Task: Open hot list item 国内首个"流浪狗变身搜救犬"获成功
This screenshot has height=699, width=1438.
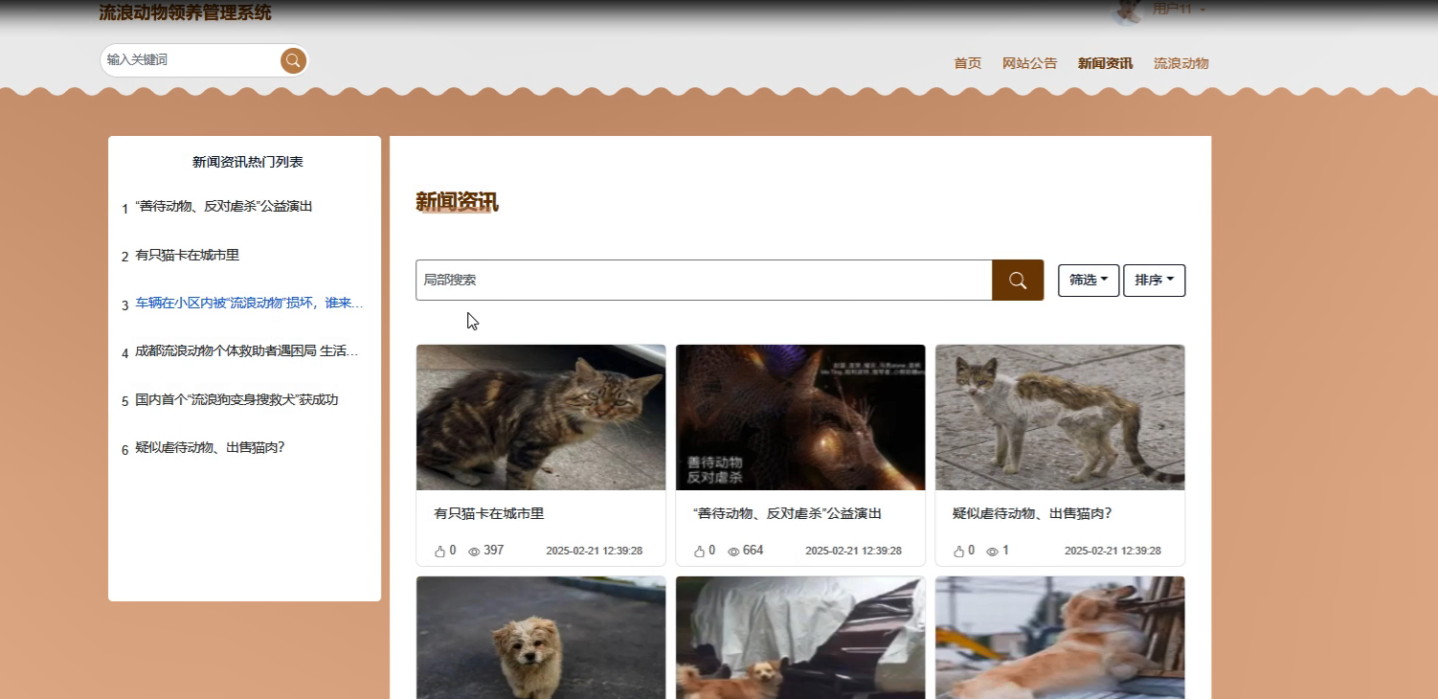Action: [x=236, y=399]
